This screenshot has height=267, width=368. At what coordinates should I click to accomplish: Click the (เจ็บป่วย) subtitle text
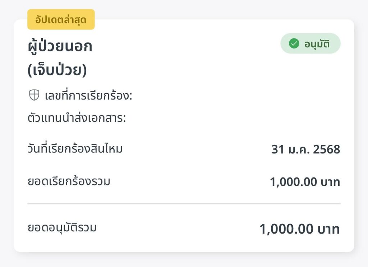pyautogui.click(x=57, y=70)
